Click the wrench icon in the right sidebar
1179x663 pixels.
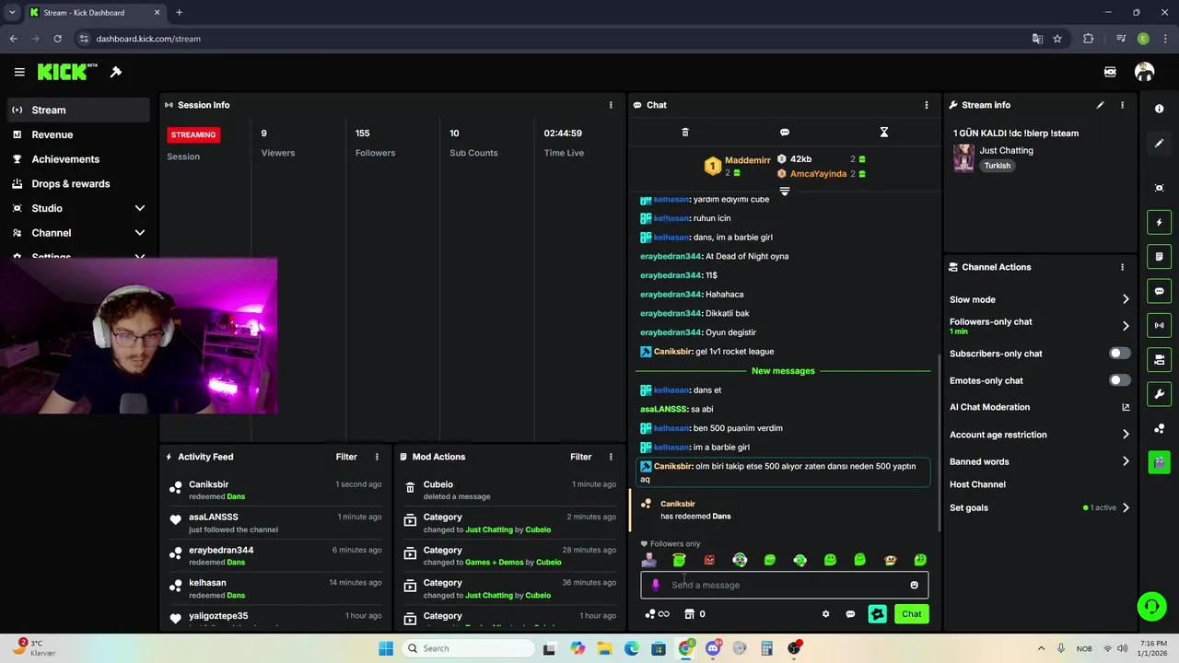[x=1159, y=394]
